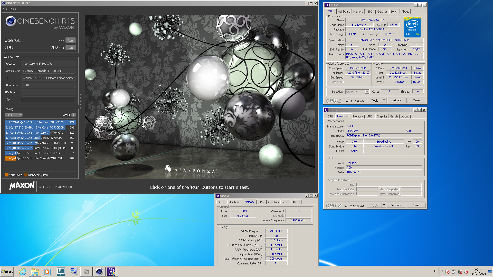Expand the CPU ranking type dropdown
Screen dimensions: 493x277
click(14, 115)
